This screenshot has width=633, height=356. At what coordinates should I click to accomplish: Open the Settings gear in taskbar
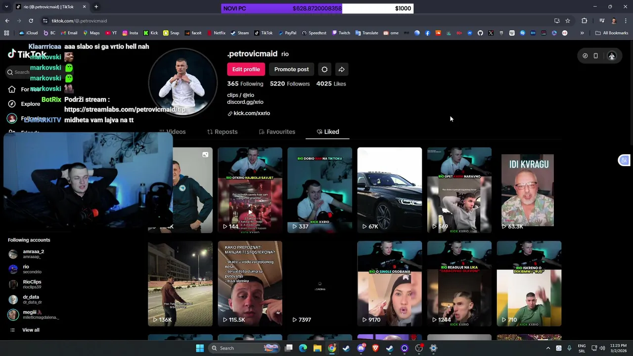(433, 348)
